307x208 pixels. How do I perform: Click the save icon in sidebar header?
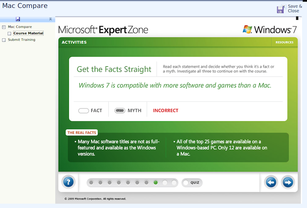point(18,19)
